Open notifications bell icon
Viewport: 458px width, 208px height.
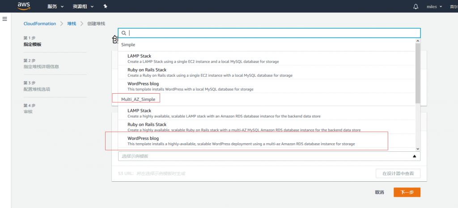(x=416, y=6)
